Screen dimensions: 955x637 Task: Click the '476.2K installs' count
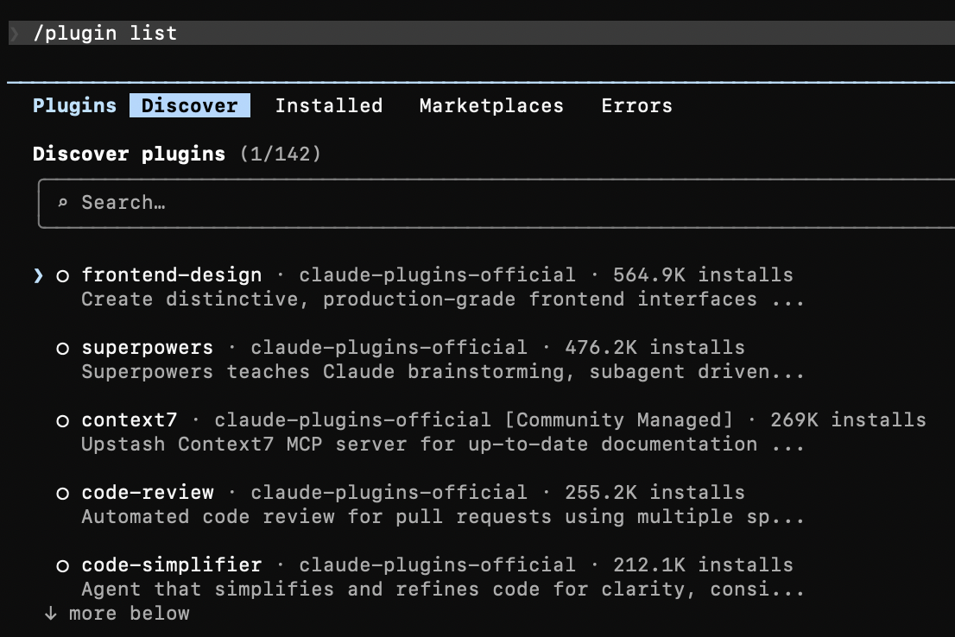(x=655, y=348)
